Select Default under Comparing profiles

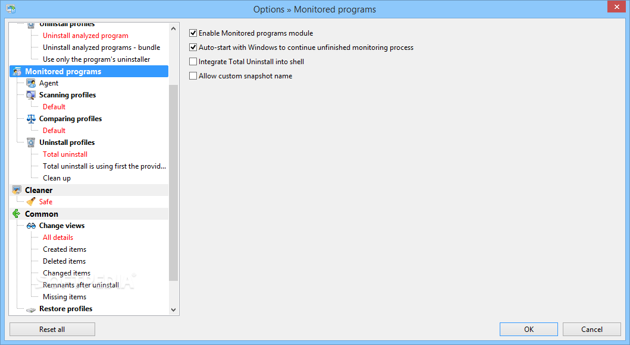point(54,131)
